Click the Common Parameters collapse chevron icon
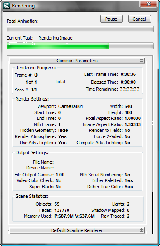 pos(141,61)
